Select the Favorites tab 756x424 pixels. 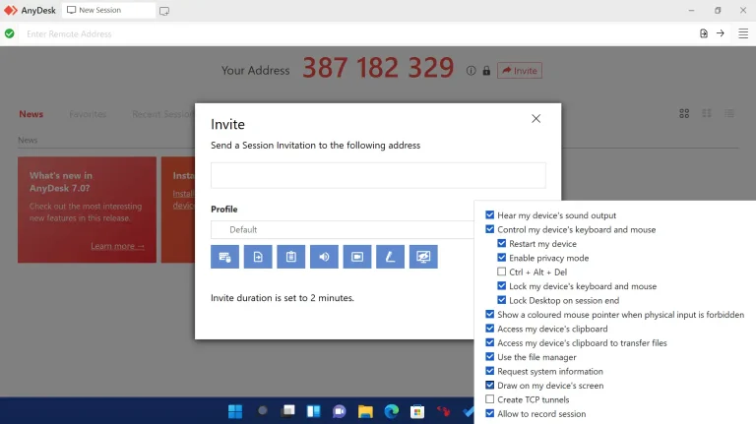point(88,114)
